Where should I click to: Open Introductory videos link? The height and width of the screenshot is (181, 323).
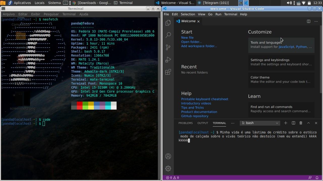point(196,103)
